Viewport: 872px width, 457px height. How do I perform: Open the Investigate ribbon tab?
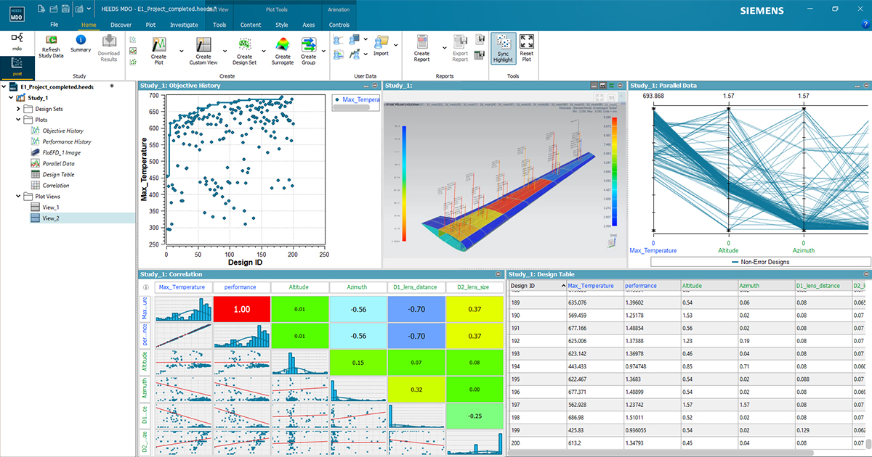click(x=183, y=25)
